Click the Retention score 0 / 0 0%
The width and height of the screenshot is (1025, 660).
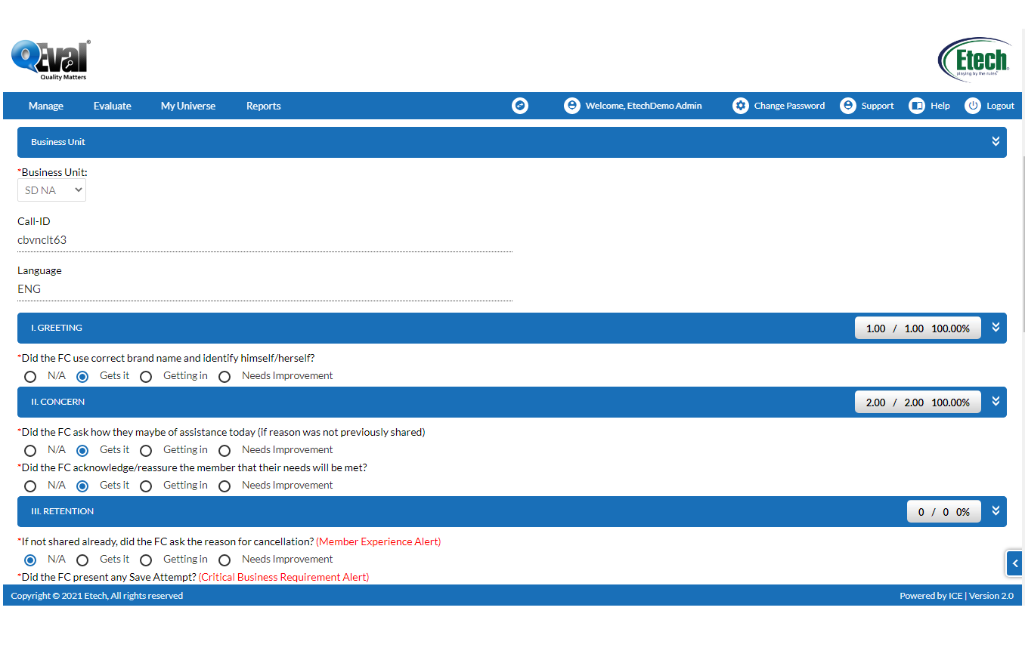pos(944,511)
